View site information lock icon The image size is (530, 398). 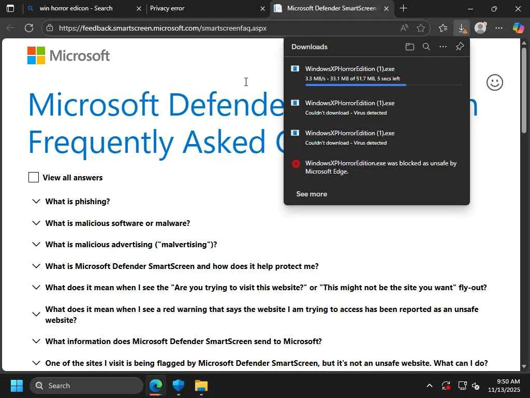pos(50,28)
